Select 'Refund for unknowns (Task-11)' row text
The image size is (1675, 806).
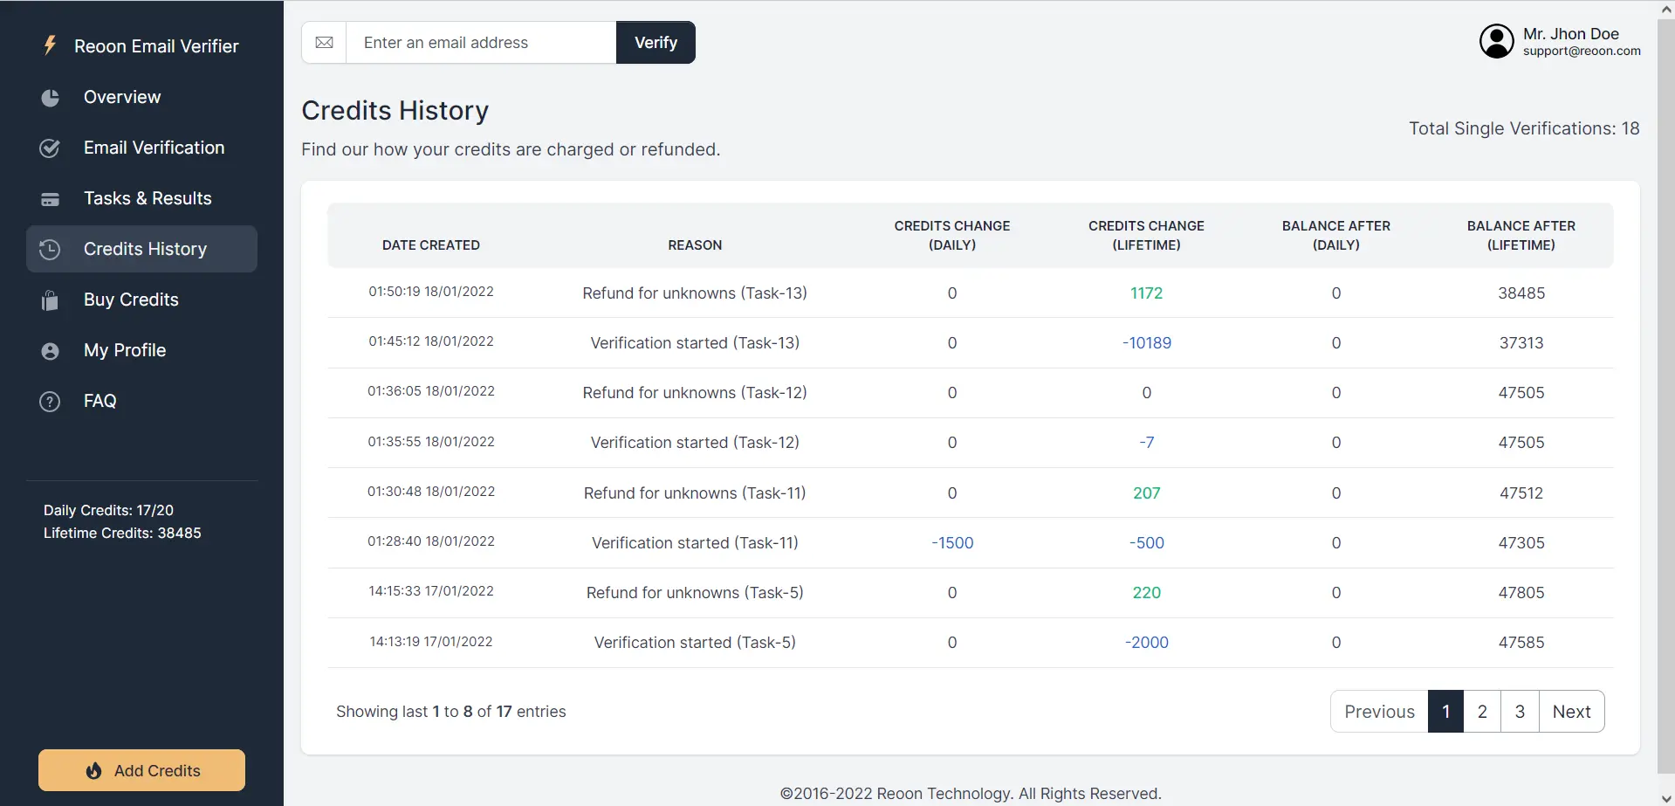click(x=695, y=493)
